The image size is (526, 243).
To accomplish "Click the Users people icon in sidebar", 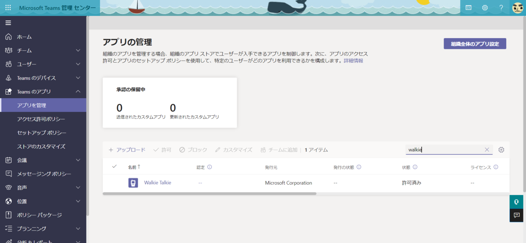I will 8,64.
